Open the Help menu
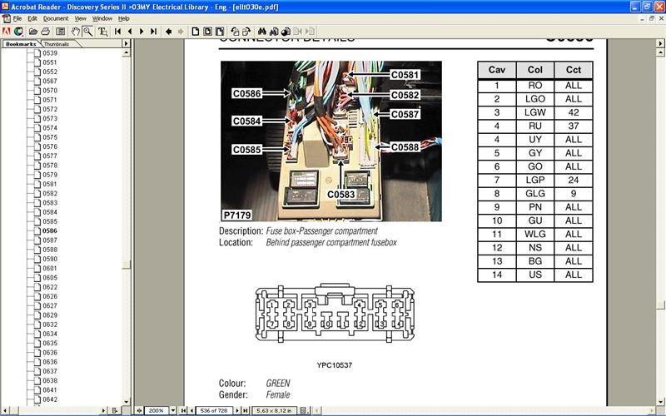Viewport: 666px width, 416px height. point(123,18)
